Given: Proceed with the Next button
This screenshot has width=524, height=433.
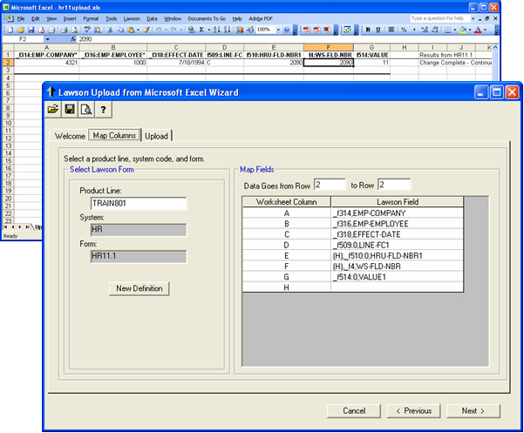Looking at the screenshot, I should click(x=473, y=411).
